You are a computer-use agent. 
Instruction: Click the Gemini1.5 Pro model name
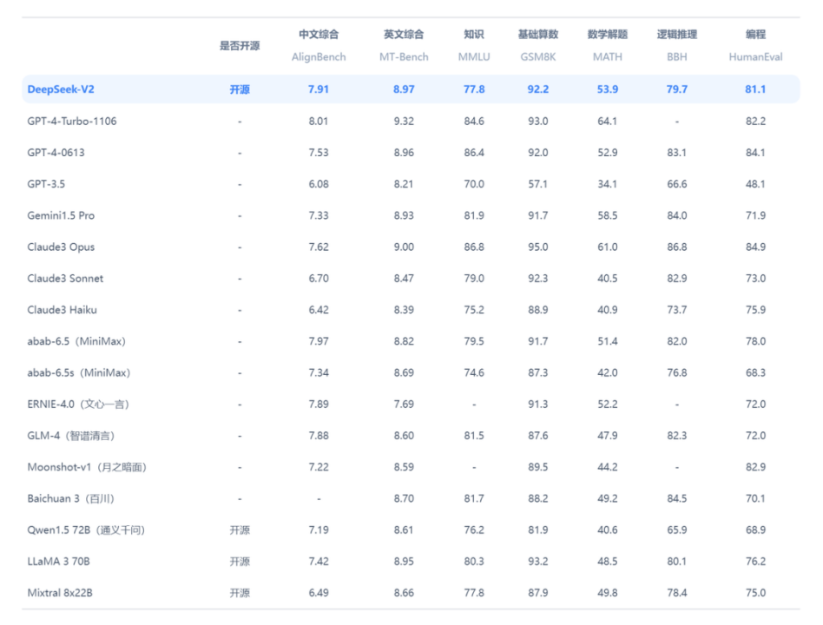pyautogui.click(x=61, y=215)
